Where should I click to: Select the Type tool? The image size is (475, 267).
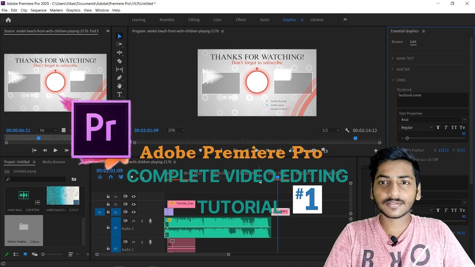click(x=119, y=95)
